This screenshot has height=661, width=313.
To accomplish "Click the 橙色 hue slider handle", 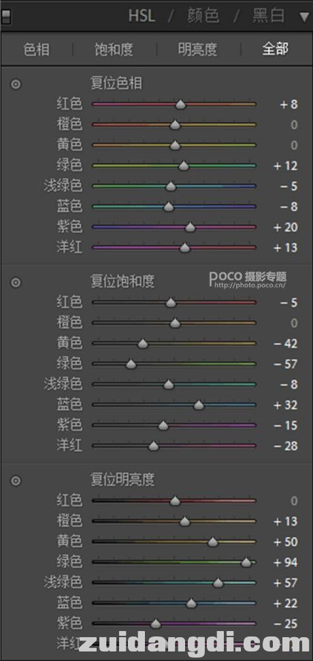I will coord(176,125).
